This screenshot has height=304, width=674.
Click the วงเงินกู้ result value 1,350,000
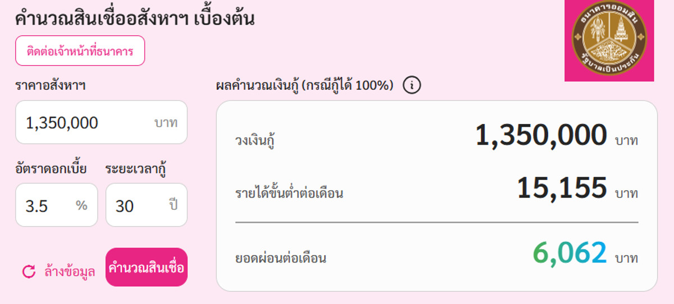tap(541, 136)
